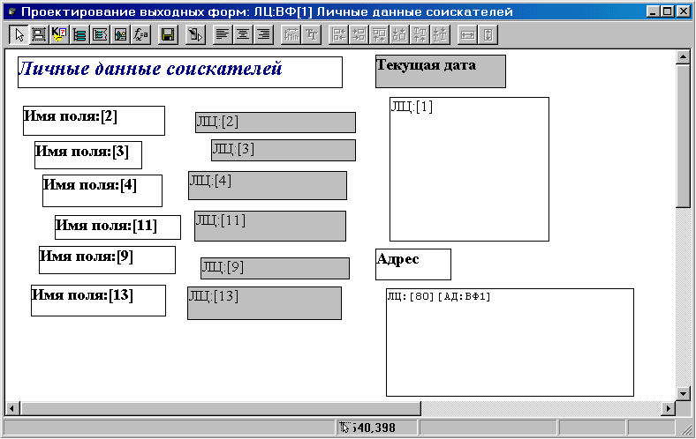Select the blue list-lines field tool
The image size is (696, 439).
click(79, 34)
